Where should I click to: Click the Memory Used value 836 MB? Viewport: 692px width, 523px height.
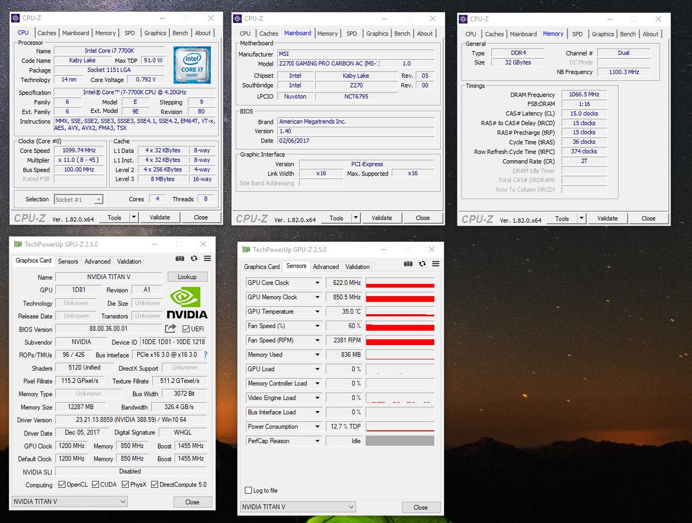pyautogui.click(x=344, y=355)
